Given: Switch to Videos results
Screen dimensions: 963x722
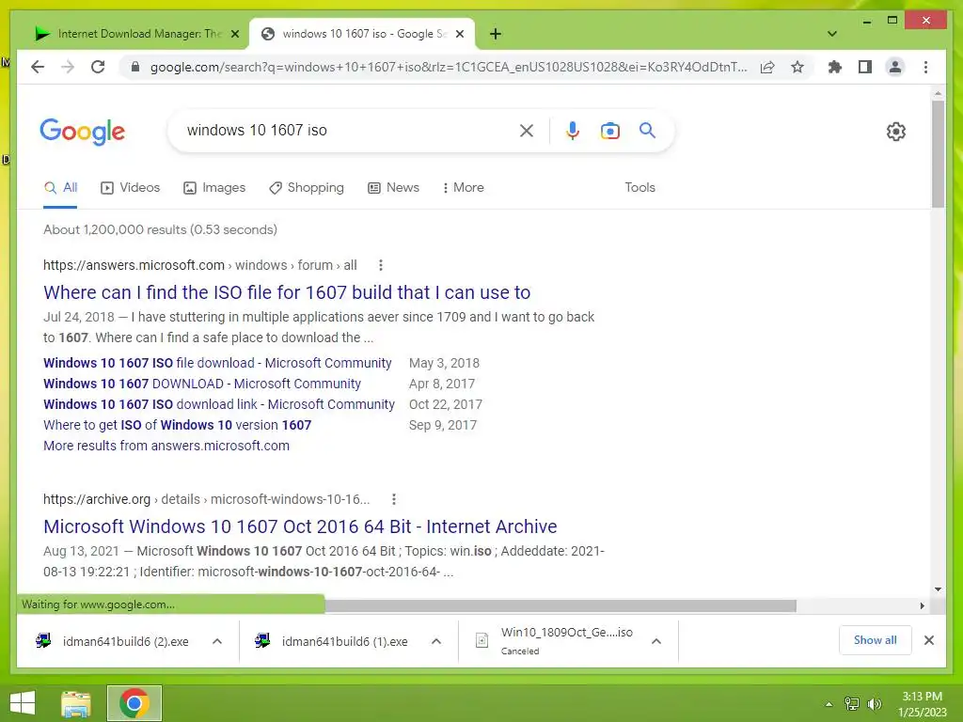Looking at the screenshot, I should [130, 188].
